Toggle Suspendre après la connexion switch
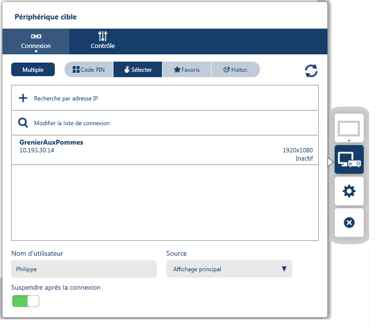388x328 pixels. [25, 301]
